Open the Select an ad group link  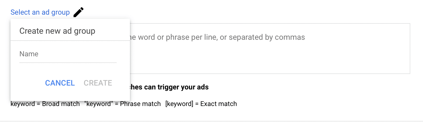(40, 12)
